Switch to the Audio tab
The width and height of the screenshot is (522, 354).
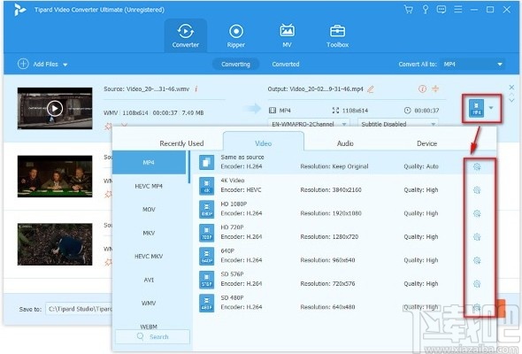click(345, 143)
